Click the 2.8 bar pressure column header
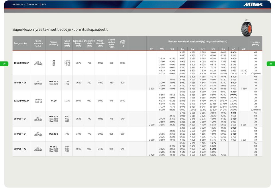The width and height of the screenshot is (275, 188). 243,49
